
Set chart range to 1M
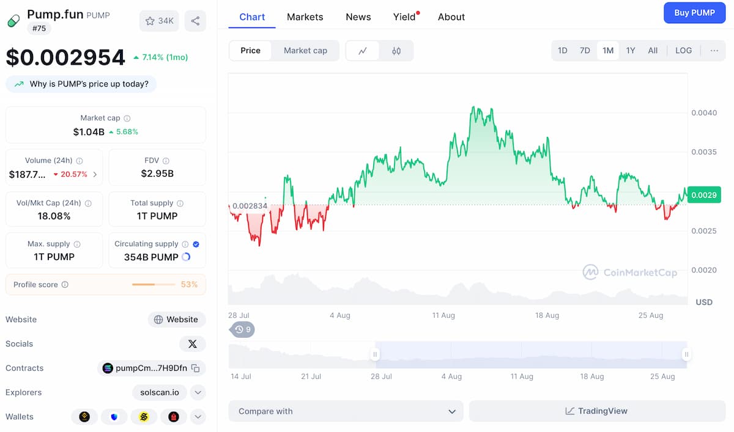(608, 51)
